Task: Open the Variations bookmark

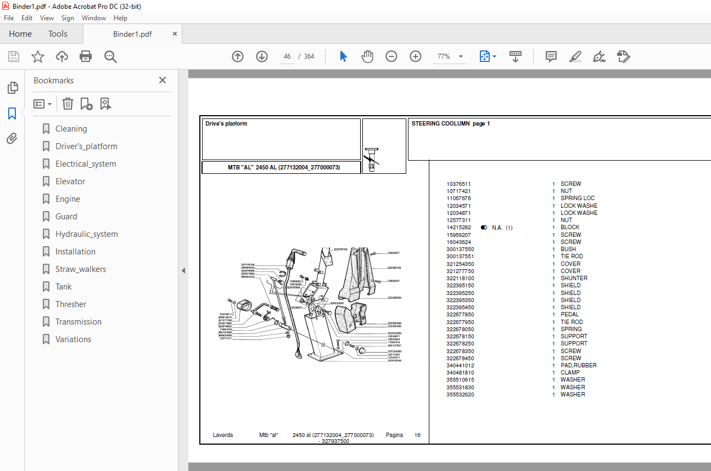Action: [73, 339]
